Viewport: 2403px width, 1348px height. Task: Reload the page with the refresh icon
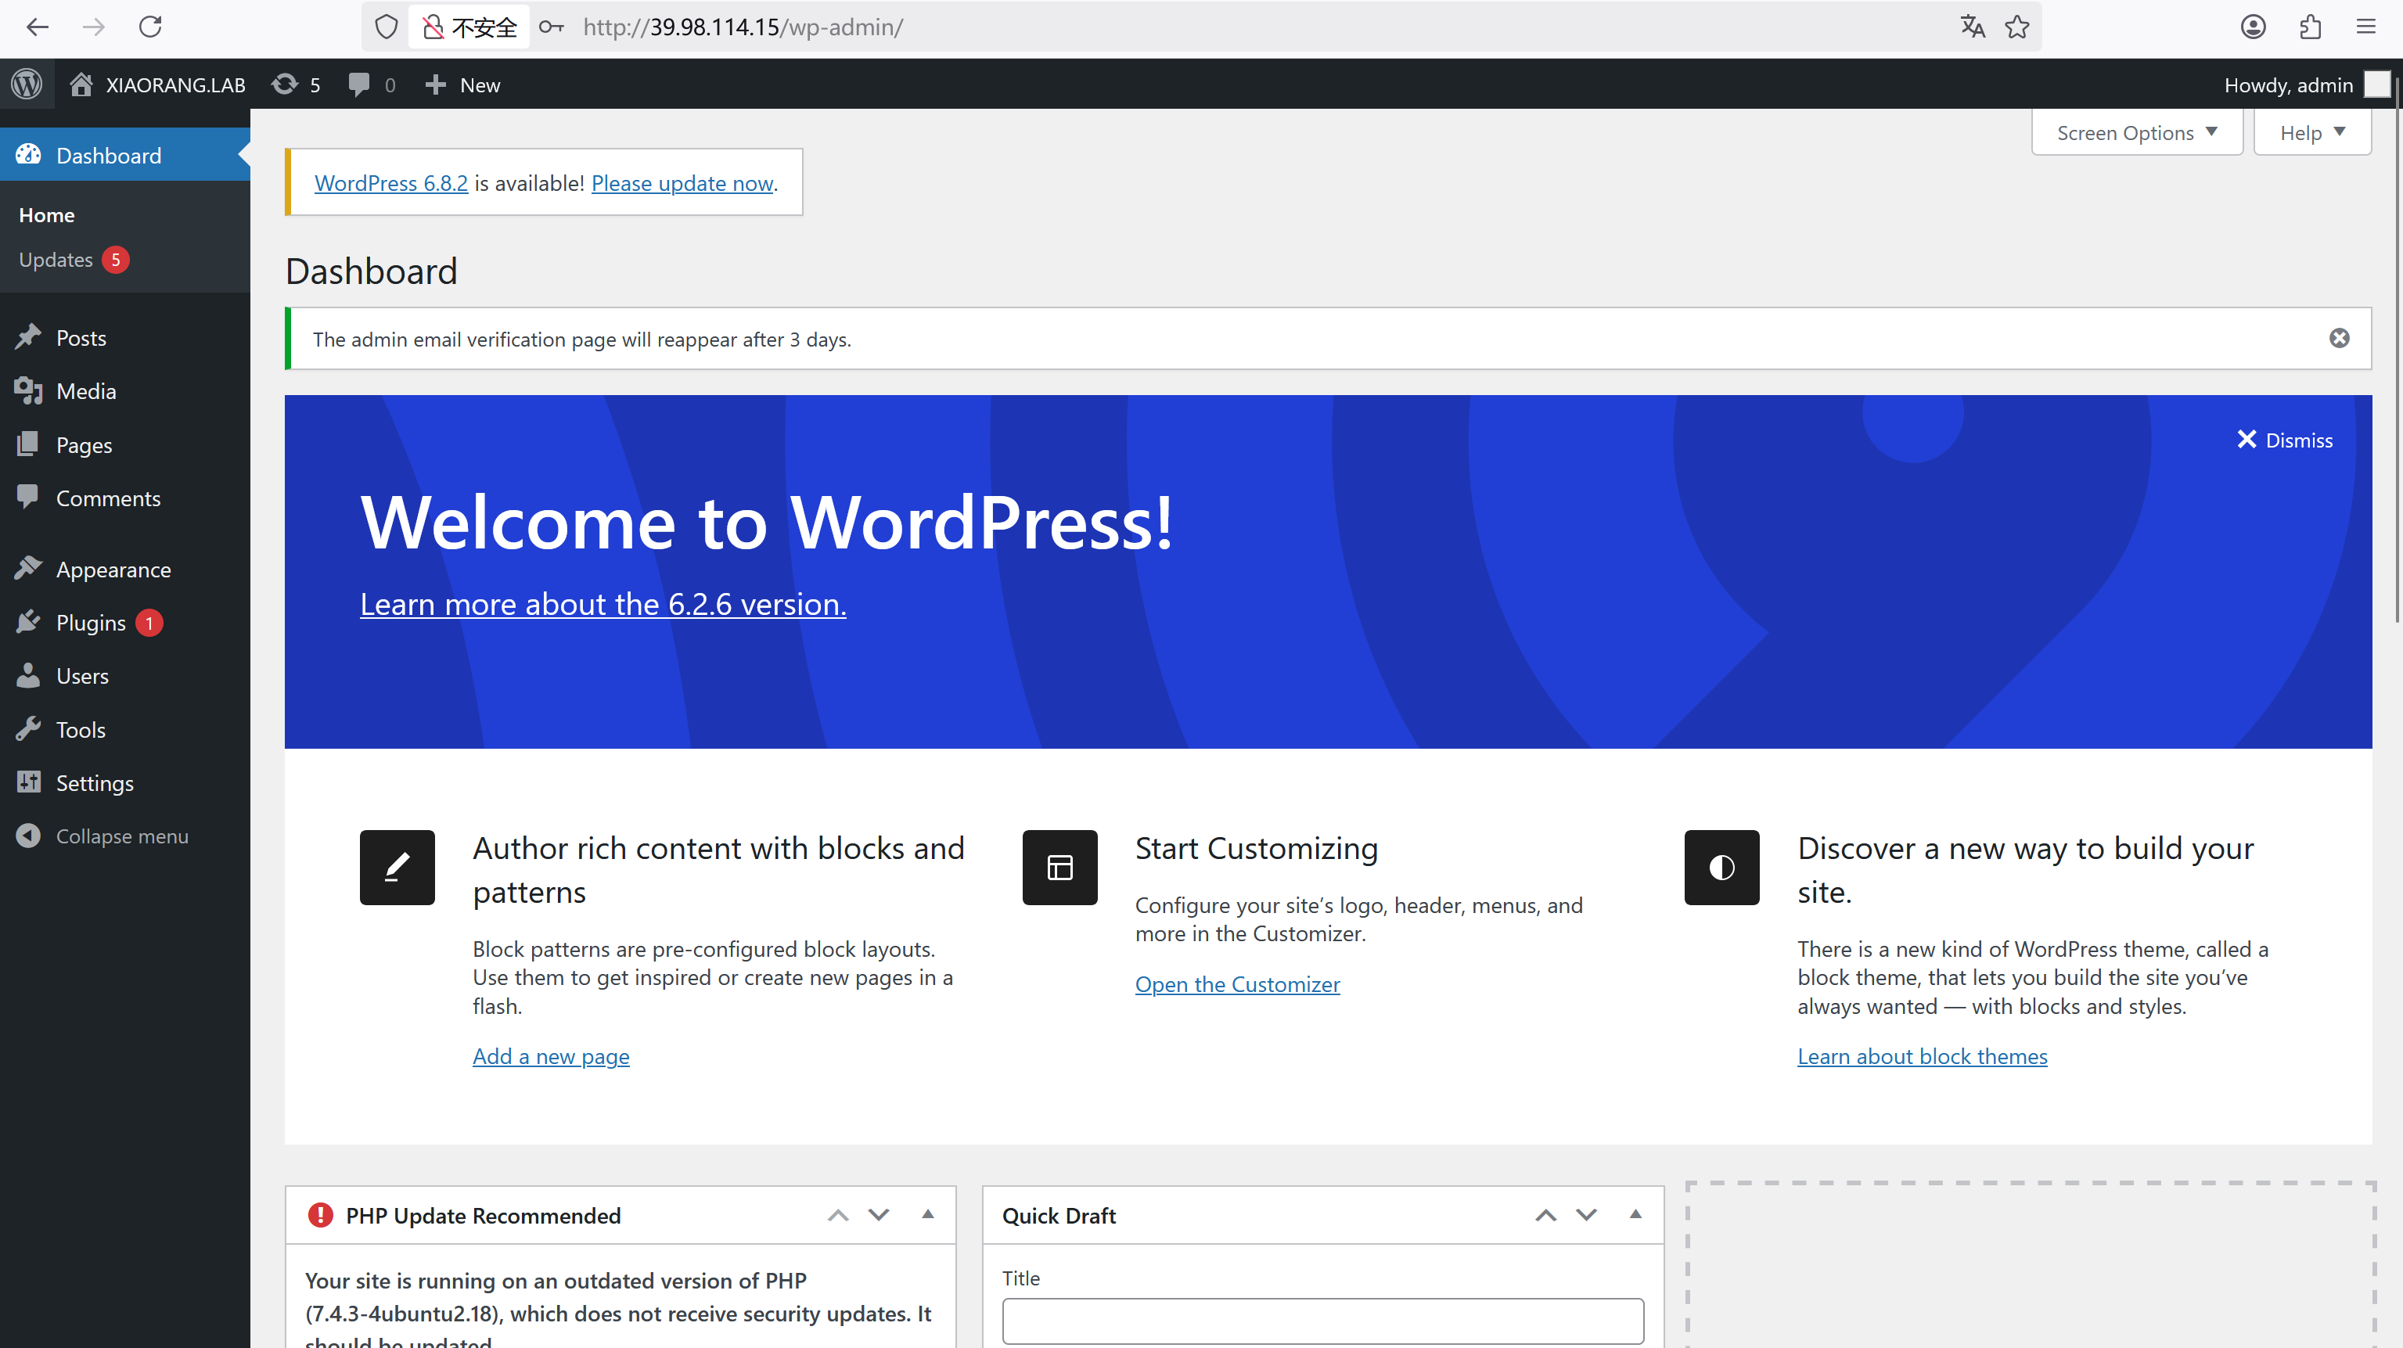tap(150, 27)
